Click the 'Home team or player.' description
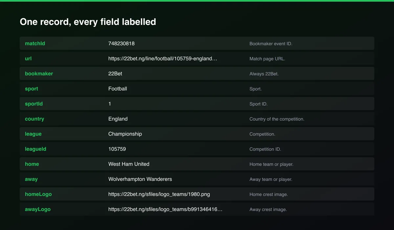This screenshot has width=394, height=230. tap(271, 164)
